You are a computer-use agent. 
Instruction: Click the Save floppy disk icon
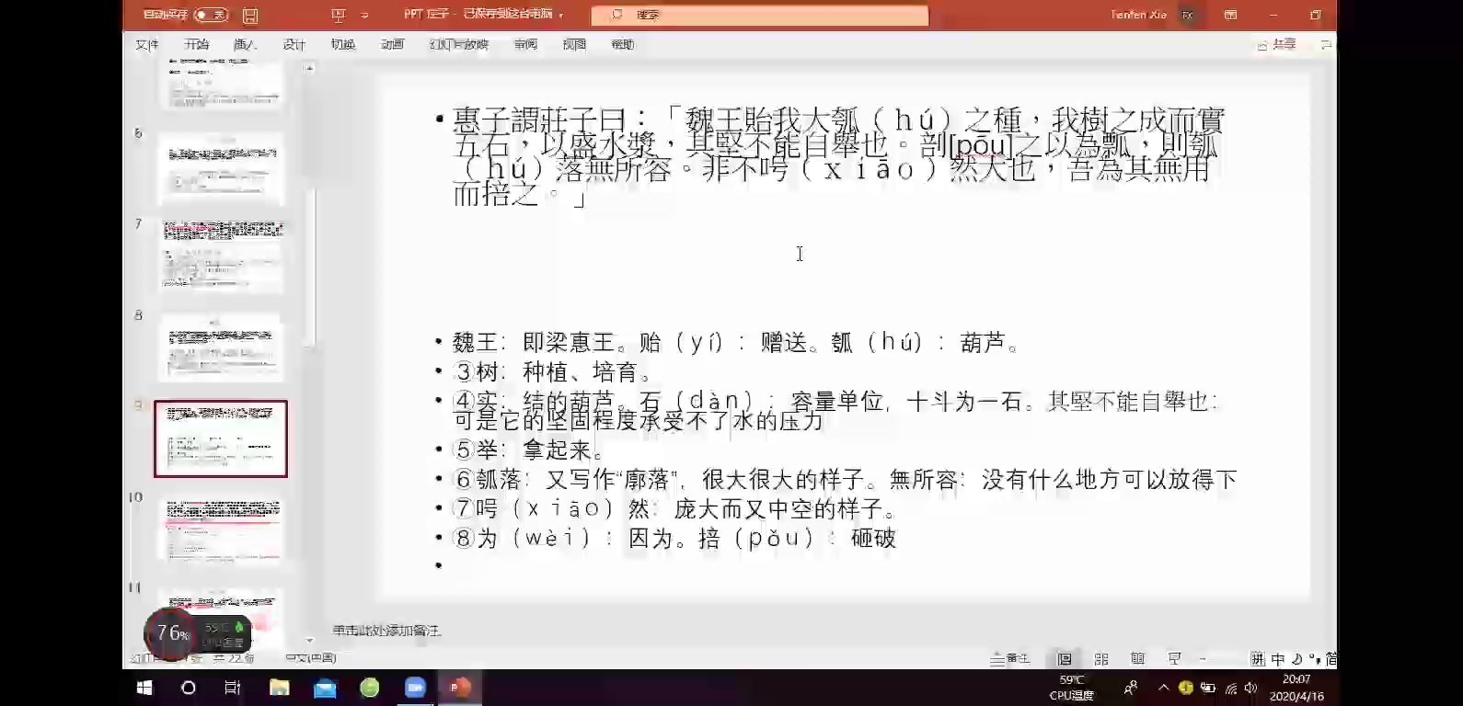pyautogui.click(x=250, y=16)
